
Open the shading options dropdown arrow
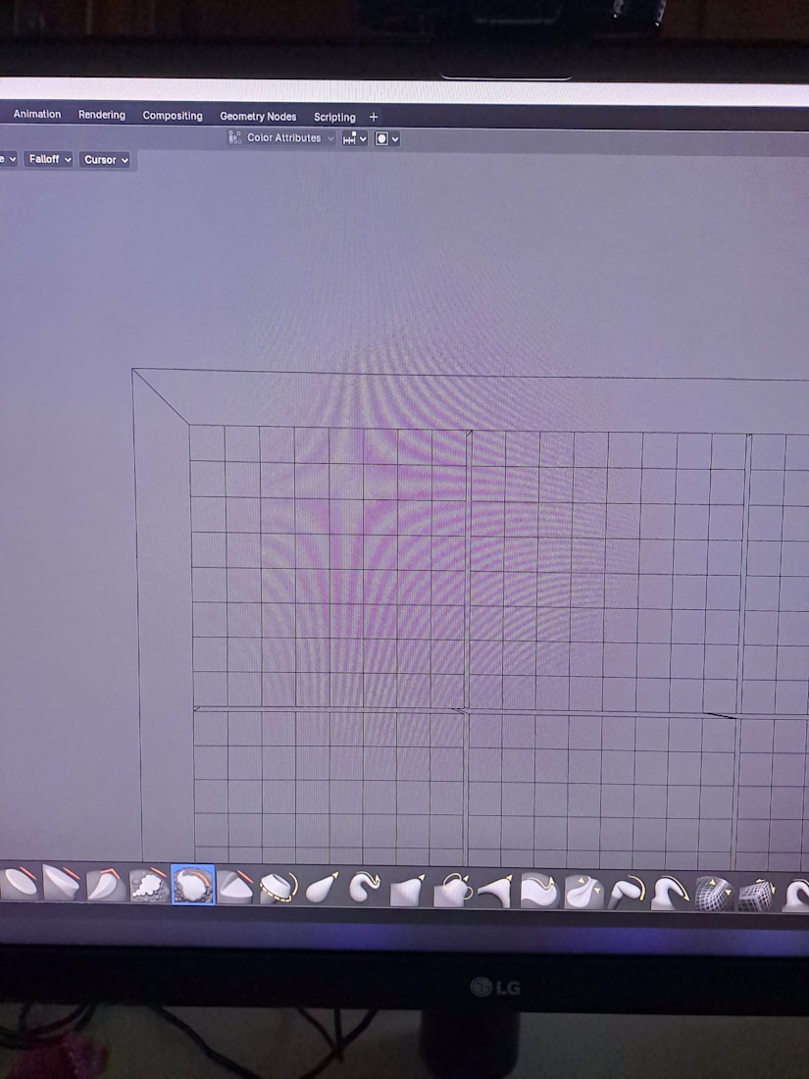(395, 138)
